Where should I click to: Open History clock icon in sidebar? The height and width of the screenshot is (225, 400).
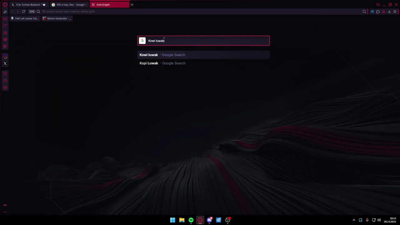click(5, 74)
